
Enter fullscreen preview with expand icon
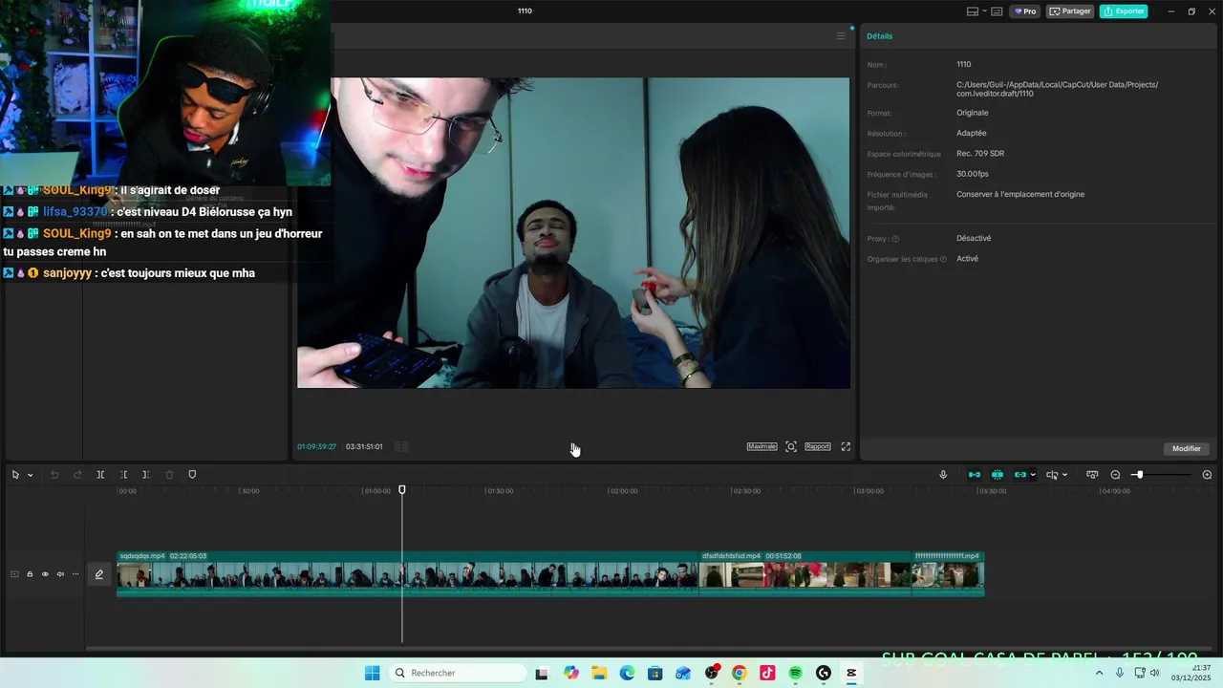(846, 446)
